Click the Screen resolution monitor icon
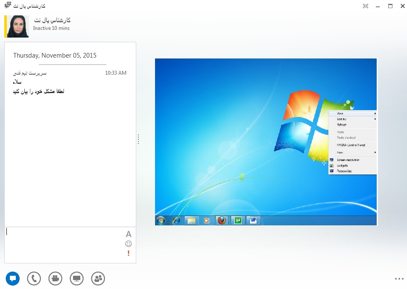Screen dimensions: 407x289 [x=331, y=160]
